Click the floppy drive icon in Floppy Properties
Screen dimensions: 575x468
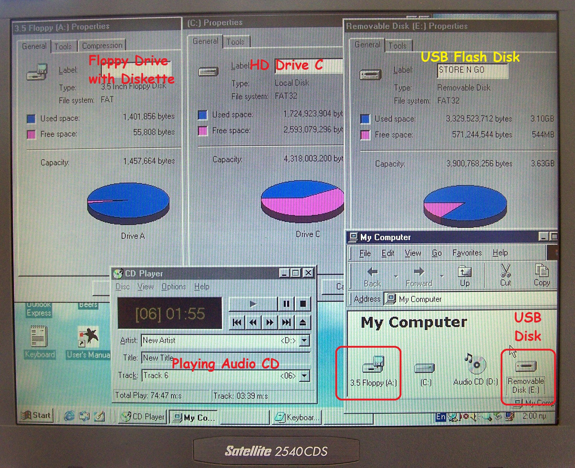click(38, 71)
